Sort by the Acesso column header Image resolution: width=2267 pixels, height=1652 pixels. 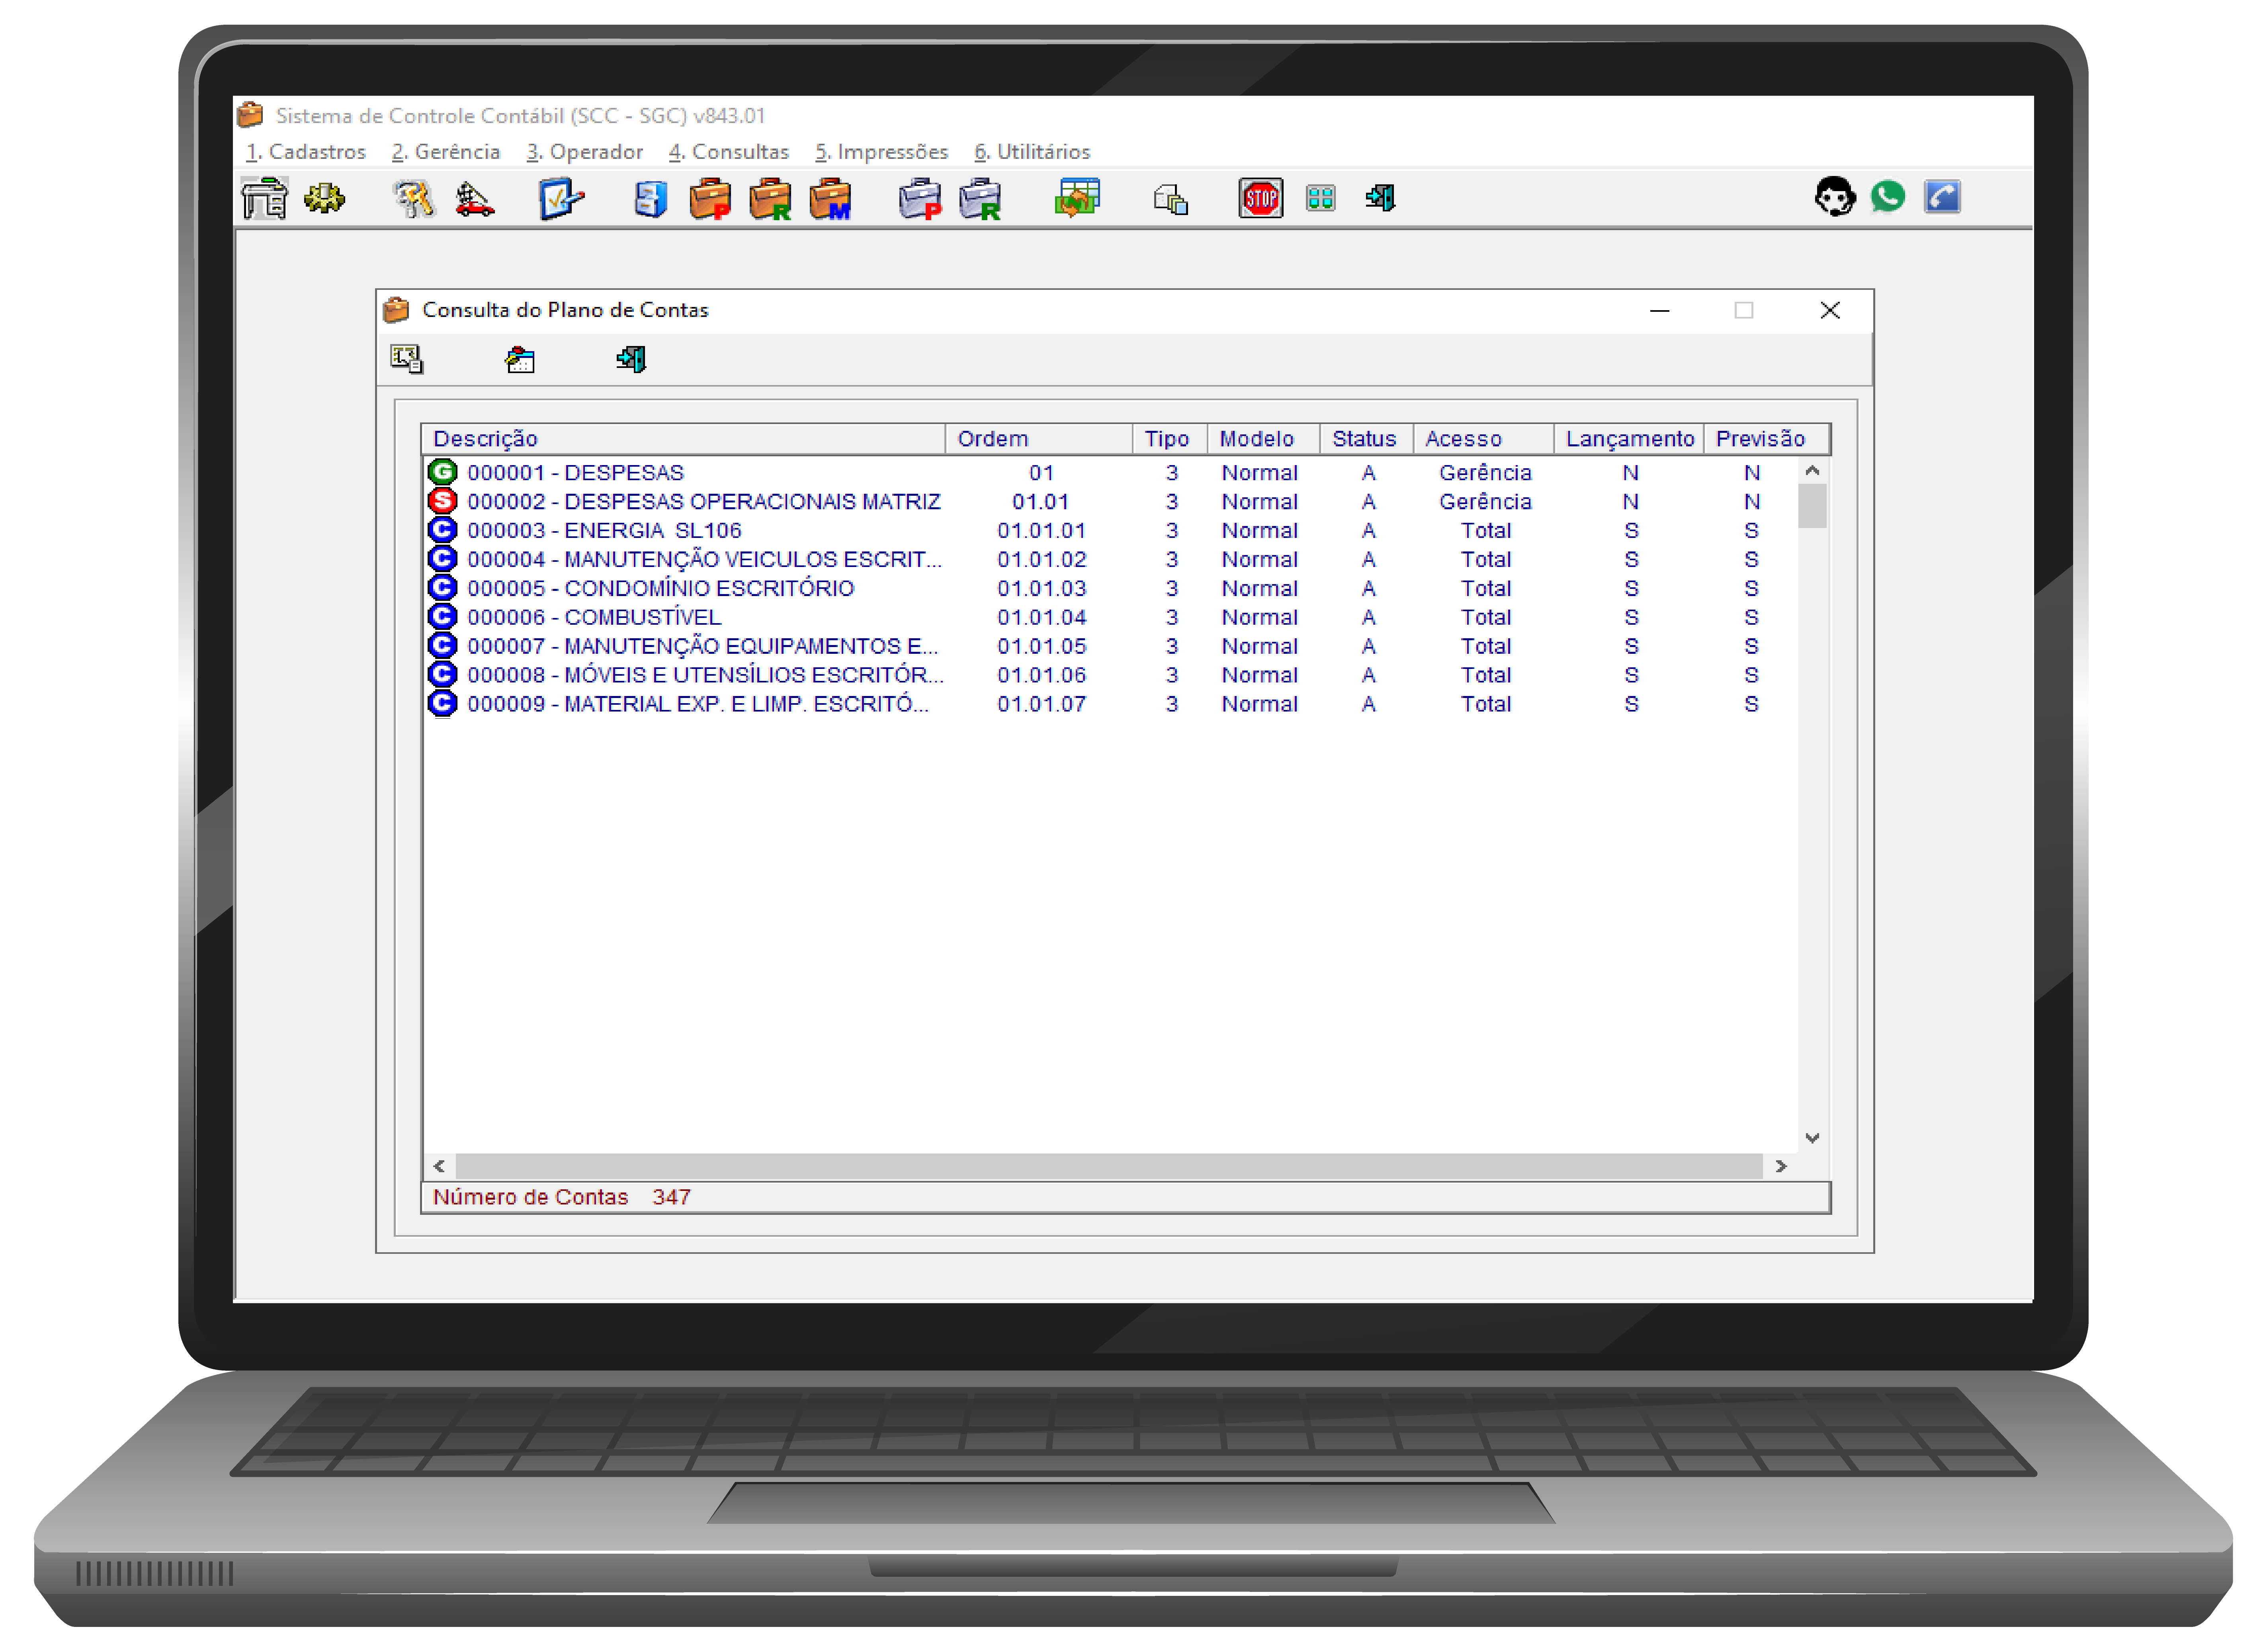click(x=1484, y=439)
